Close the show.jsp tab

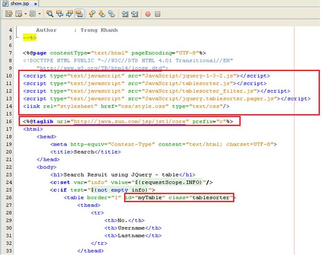tap(35, 4)
